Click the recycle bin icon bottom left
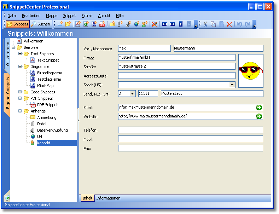The width and height of the screenshot is (279, 214). 7,198
